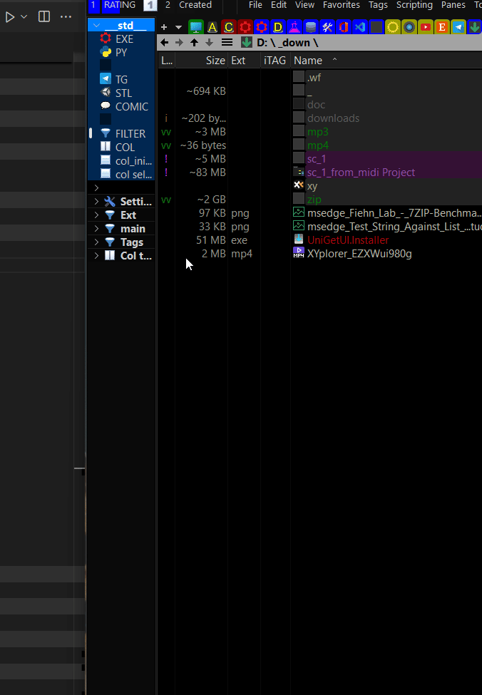
Task: Click the database cylinder toolbar icon
Action: click(311, 27)
